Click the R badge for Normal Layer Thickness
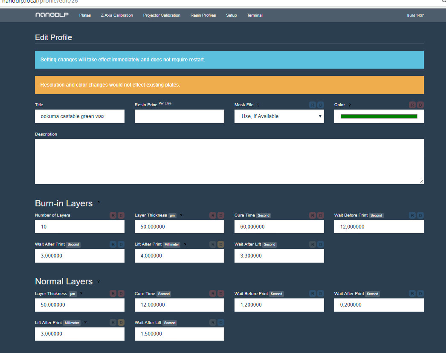446x353 pixels. pyautogui.click(x=113, y=293)
